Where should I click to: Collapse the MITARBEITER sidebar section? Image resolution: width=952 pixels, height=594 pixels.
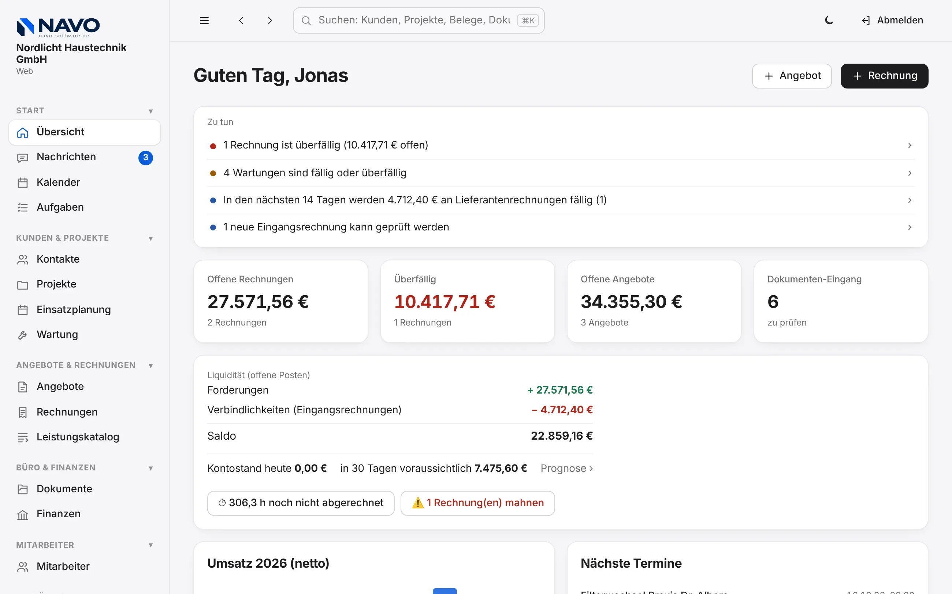[150, 545]
